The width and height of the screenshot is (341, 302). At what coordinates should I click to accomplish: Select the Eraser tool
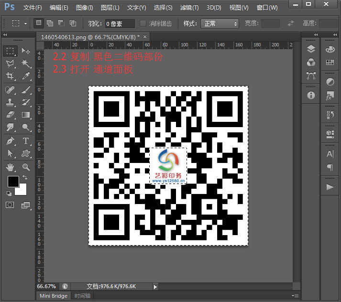(10, 115)
